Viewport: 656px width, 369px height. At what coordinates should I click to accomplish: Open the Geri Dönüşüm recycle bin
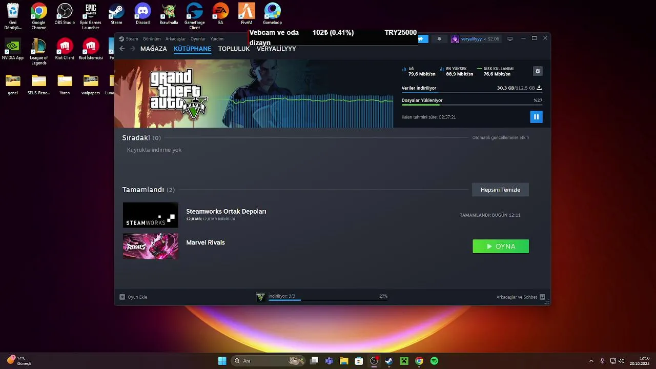click(13, 16)
